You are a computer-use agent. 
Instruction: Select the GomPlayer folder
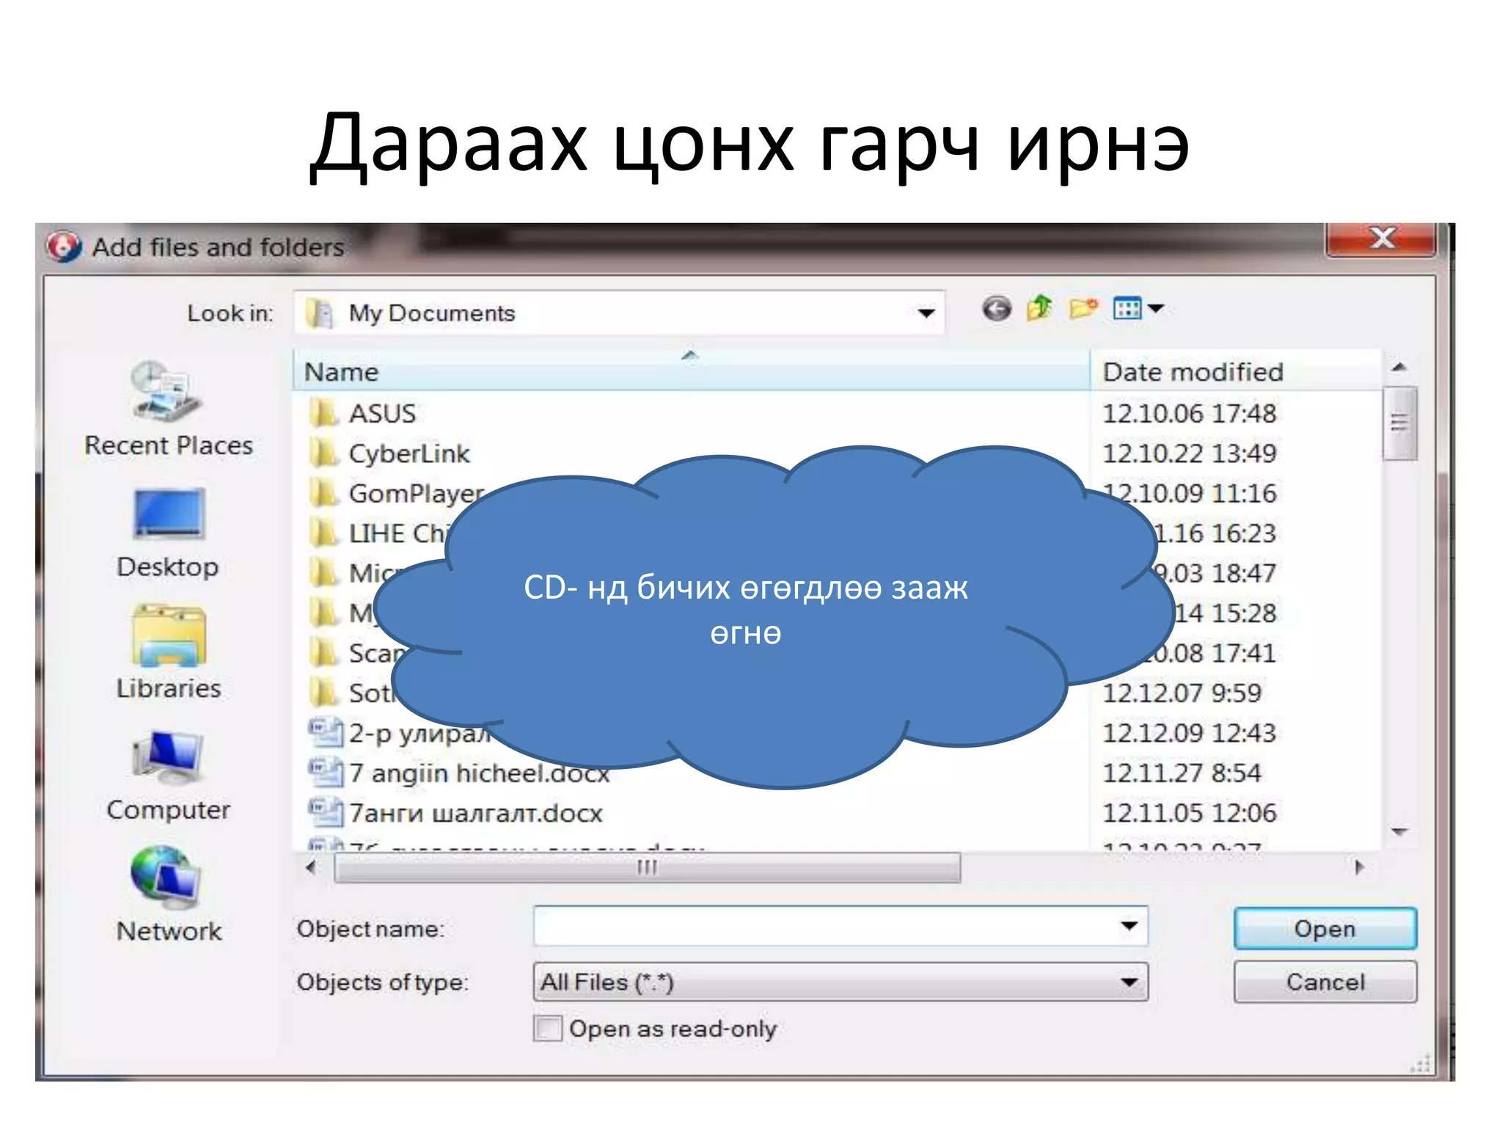pyautogui.click(x=416, y=494)
